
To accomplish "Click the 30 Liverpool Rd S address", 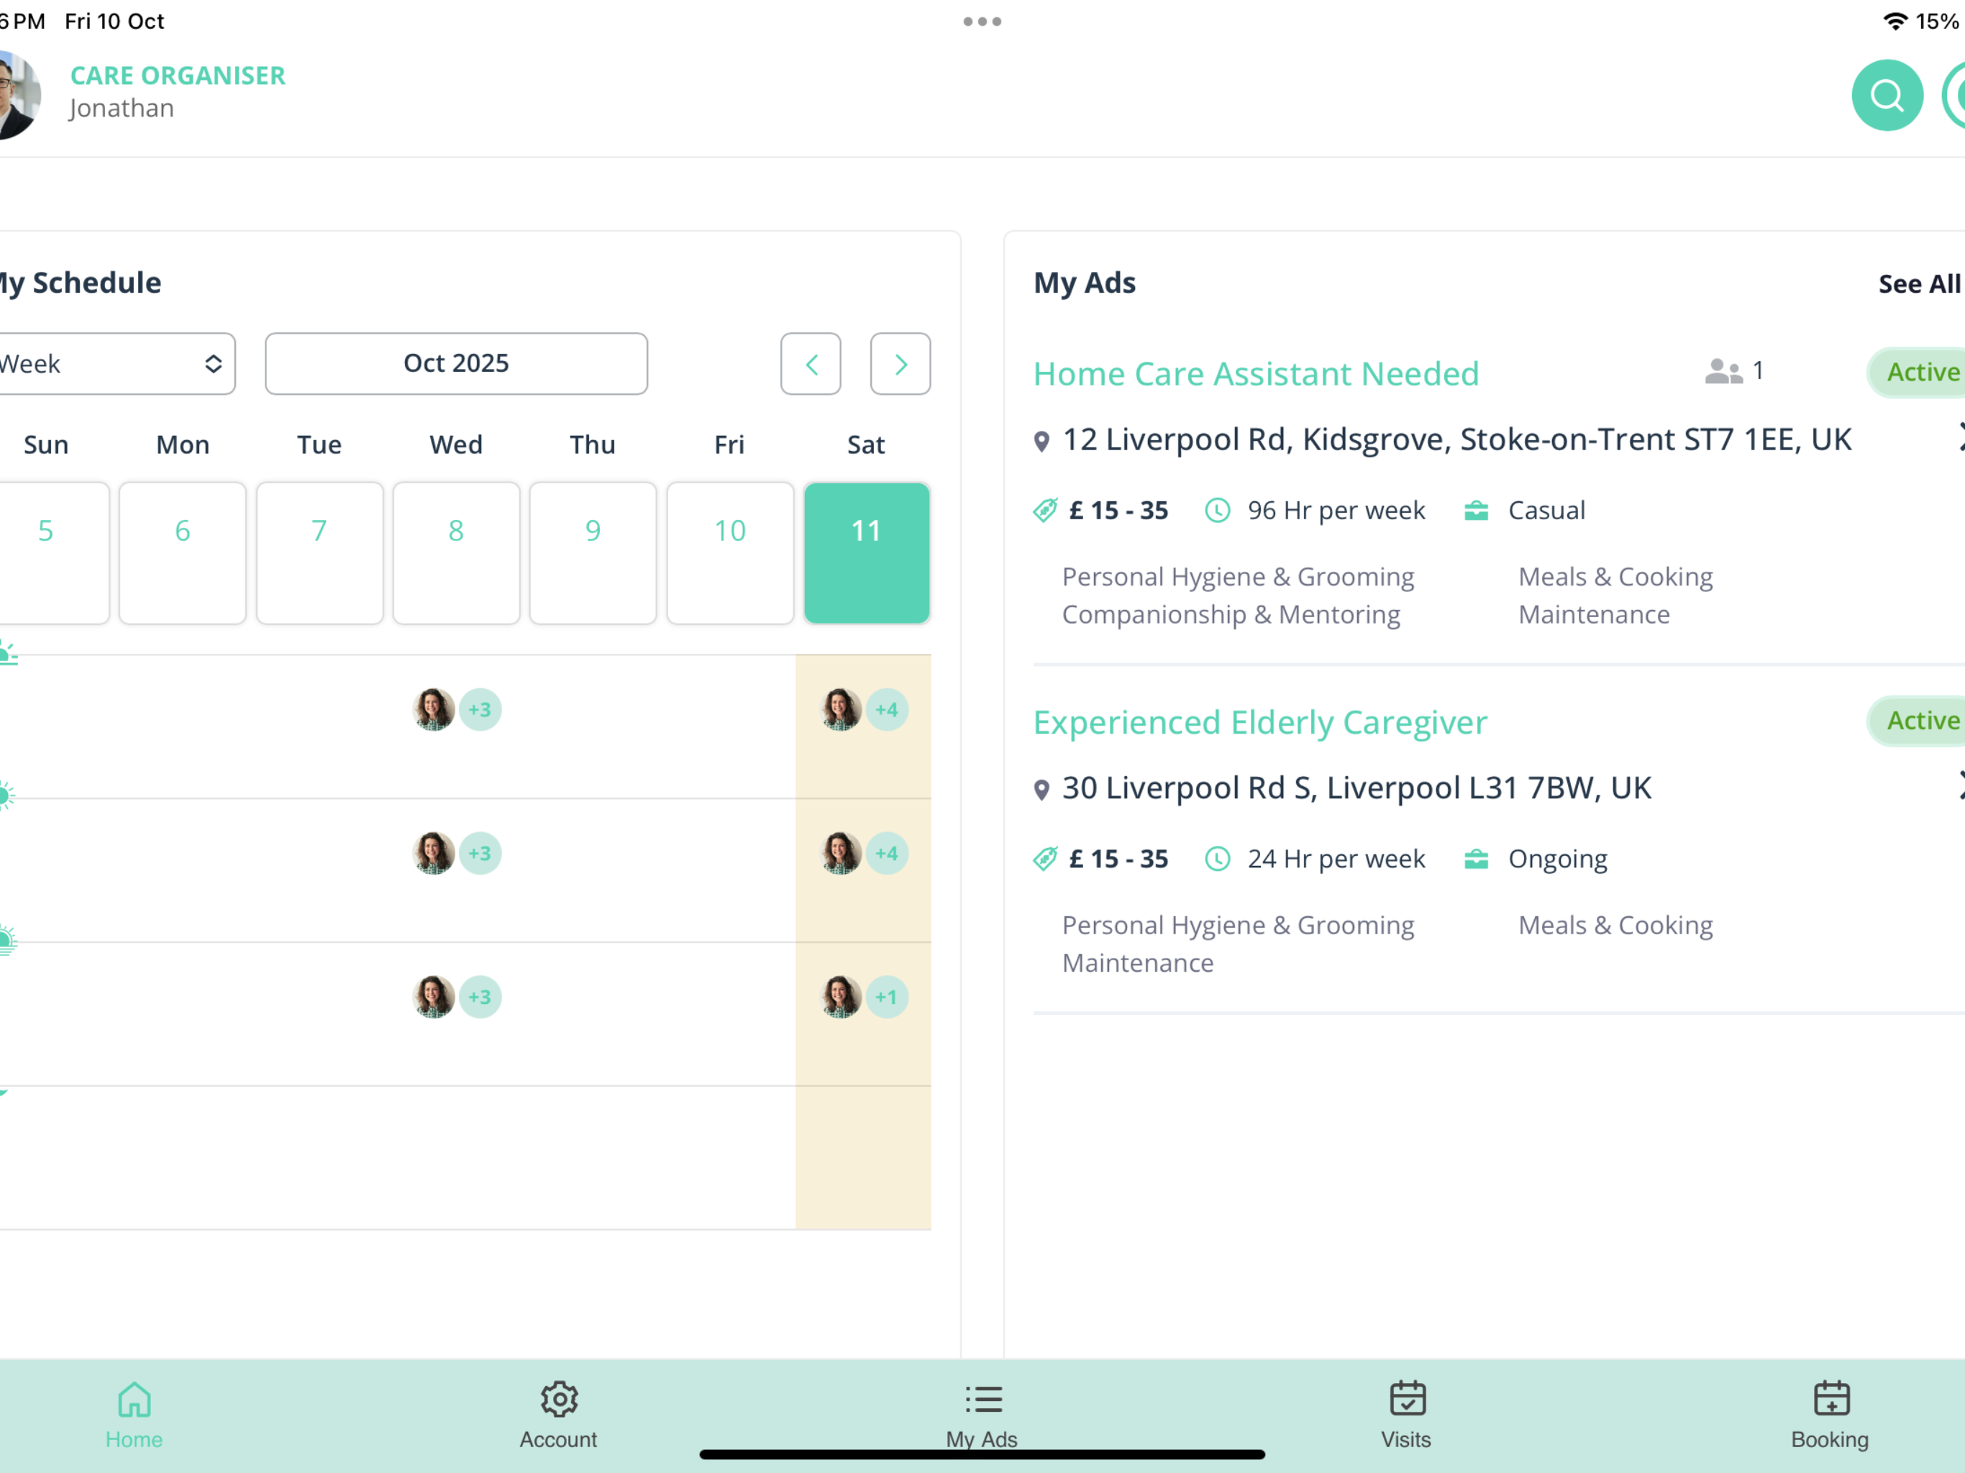I will click(x=1357, y=788).
